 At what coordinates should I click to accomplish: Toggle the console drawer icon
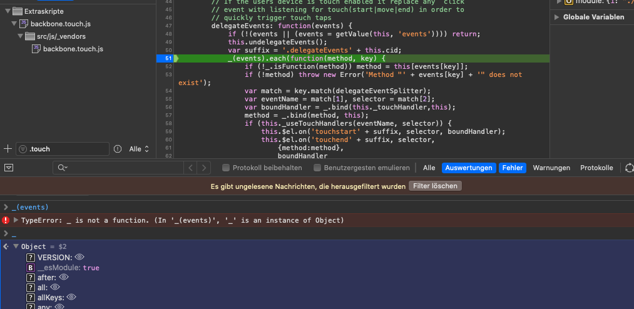tap(9, 168)
